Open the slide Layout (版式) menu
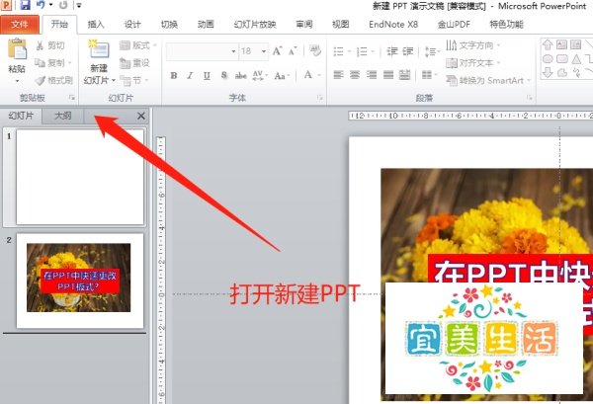This screenshot has height=404, width=593. [x=137, y=45]
